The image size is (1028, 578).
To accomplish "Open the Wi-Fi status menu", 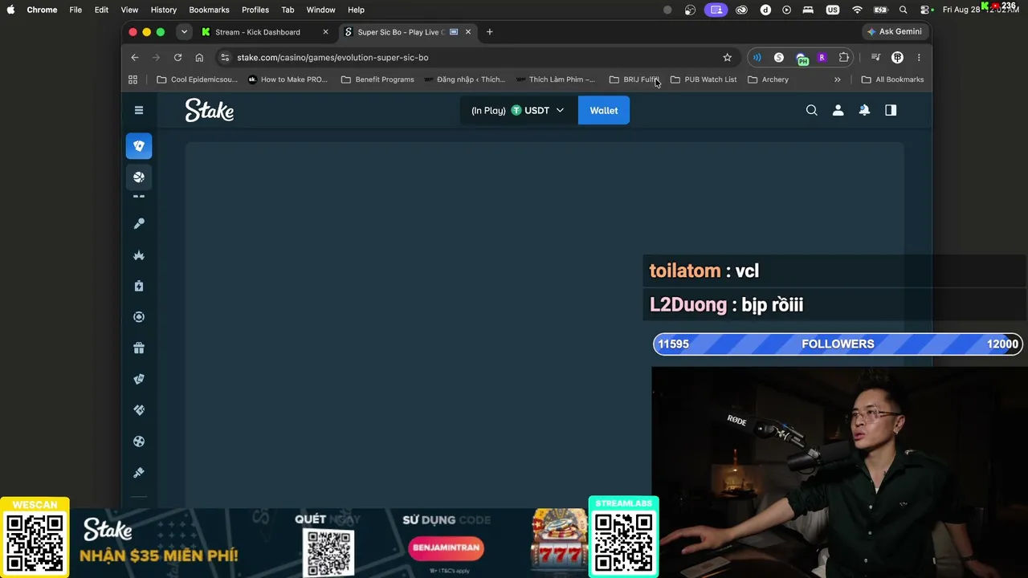I will click(x=857, y=10).
